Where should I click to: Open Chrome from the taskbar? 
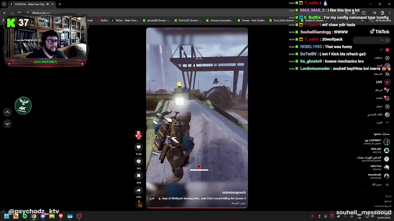34,216
